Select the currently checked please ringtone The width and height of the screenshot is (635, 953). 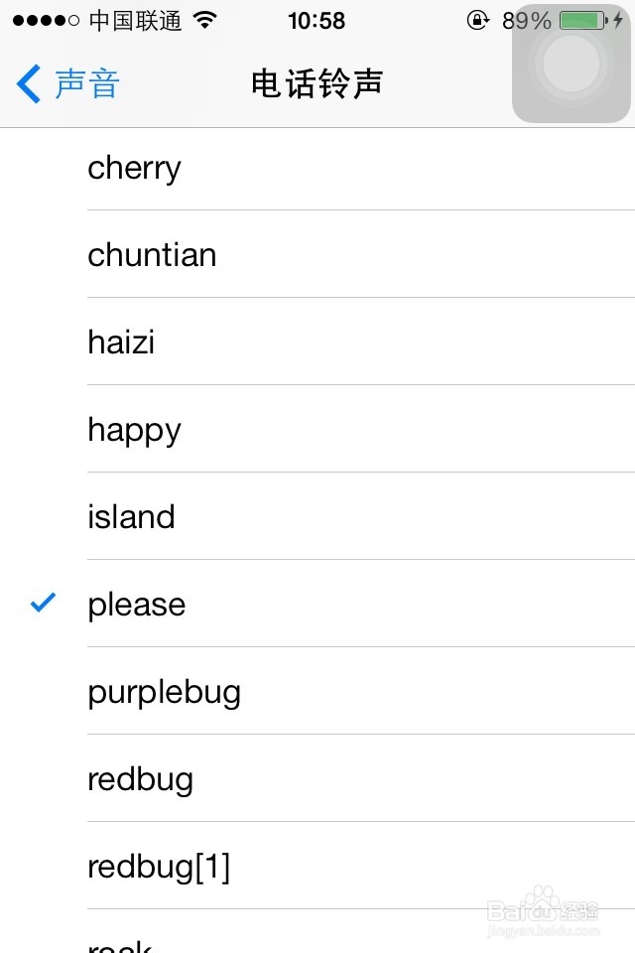(x=137, y=605)
